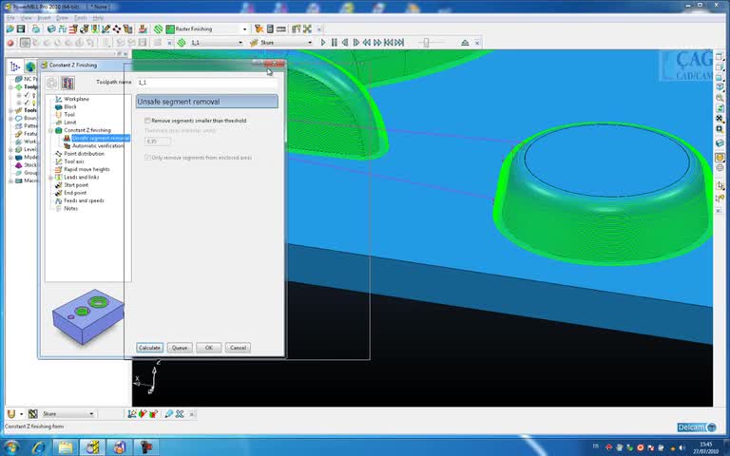Open the Windows Start button
Viewport: 730px width, 456px height.
pos(10,447)
